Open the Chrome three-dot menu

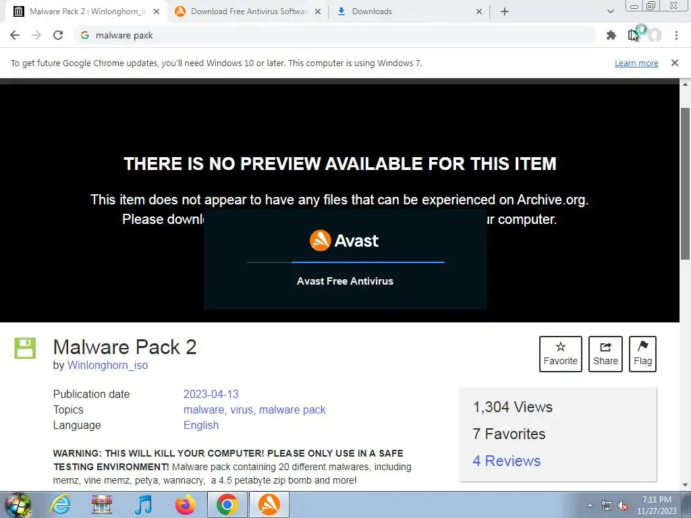(x=676, y=35)
